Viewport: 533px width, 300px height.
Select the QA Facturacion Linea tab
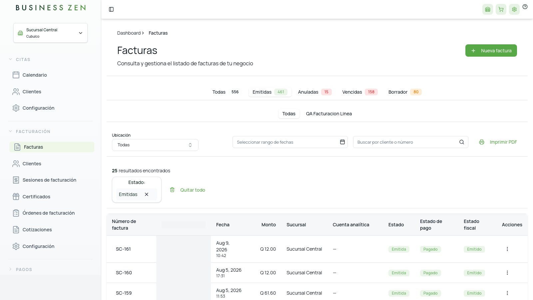pyautogui.click(x=329, y=114)
